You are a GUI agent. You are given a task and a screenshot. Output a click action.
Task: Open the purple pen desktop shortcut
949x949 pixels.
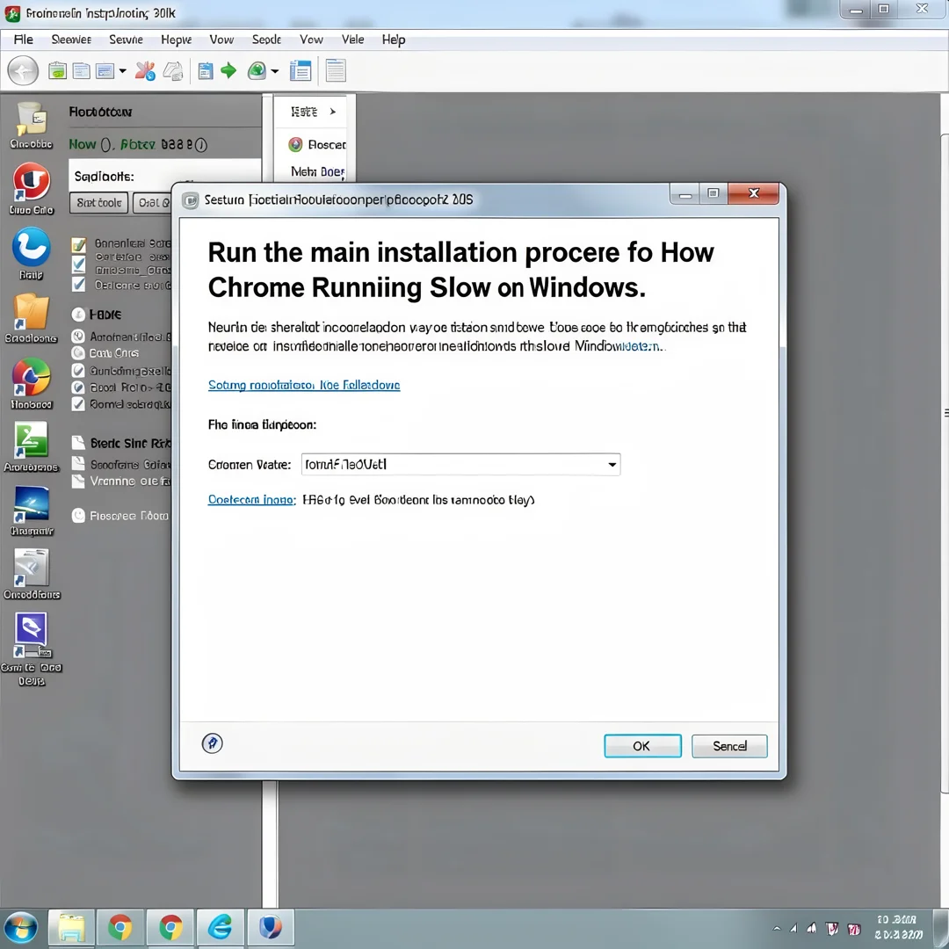(x=32, y=648)
